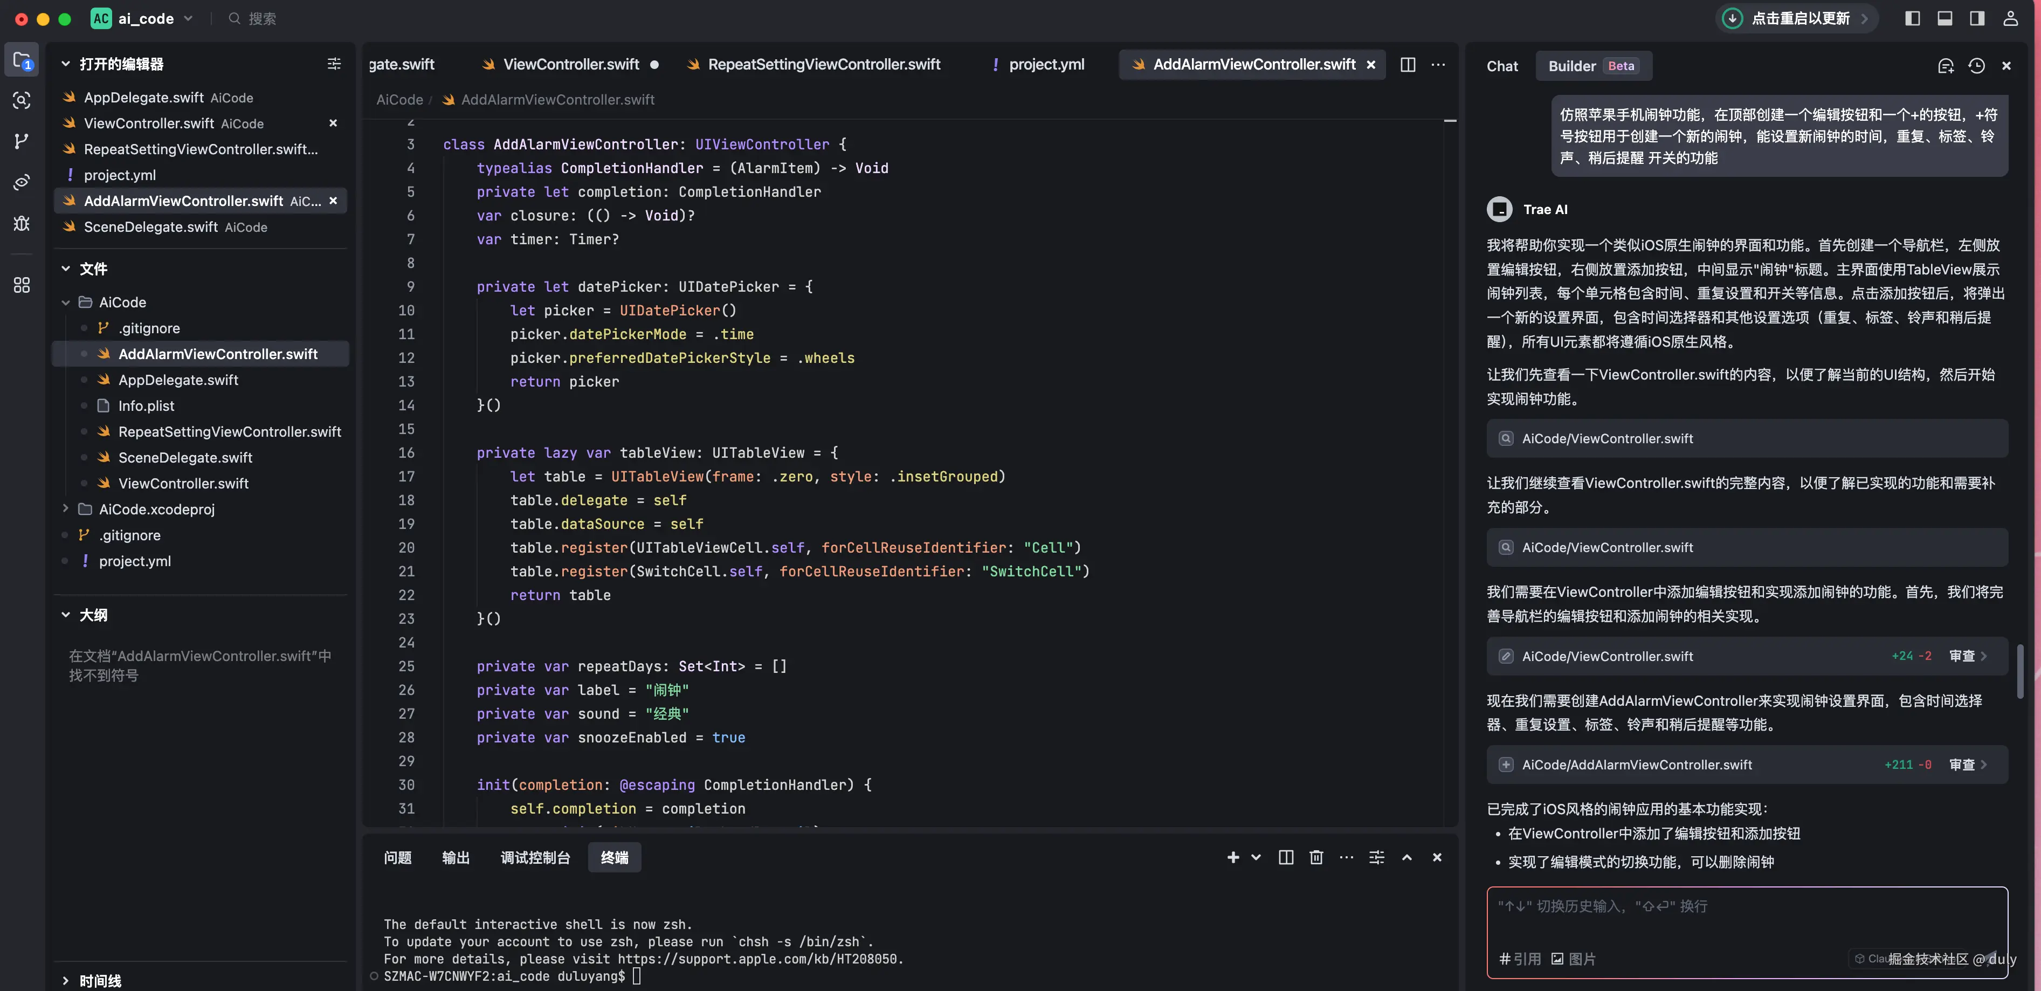Delete the terminal with trash icon
The image size is (2041, 991).
1316,857
